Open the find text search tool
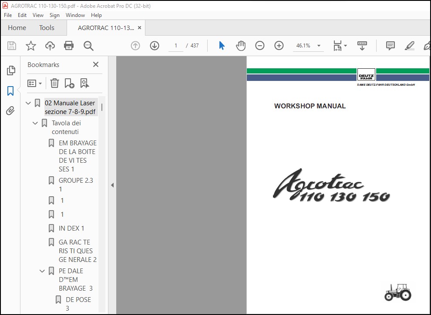The width and height of the screenshot is (431, 315). (88, 46)
